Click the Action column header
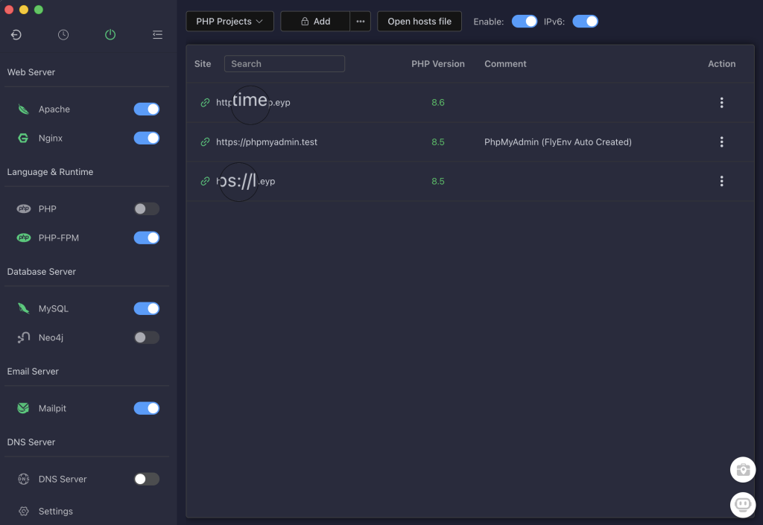 (x=721, y=64)
